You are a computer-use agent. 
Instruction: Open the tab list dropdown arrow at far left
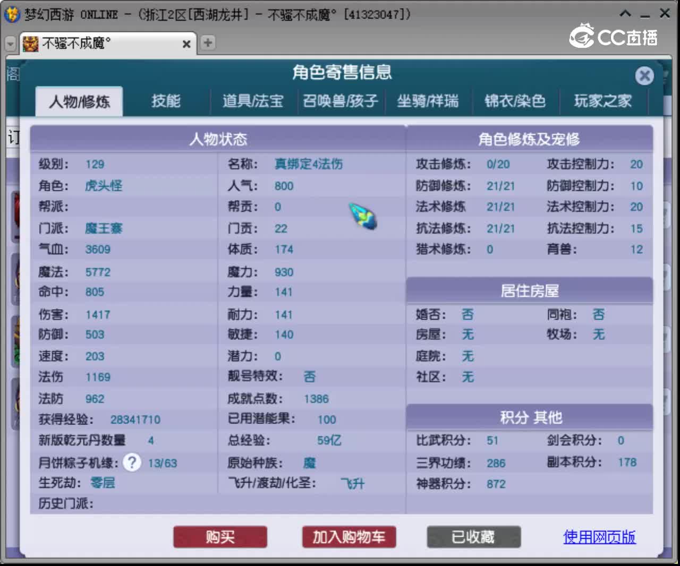coord(10,44)
